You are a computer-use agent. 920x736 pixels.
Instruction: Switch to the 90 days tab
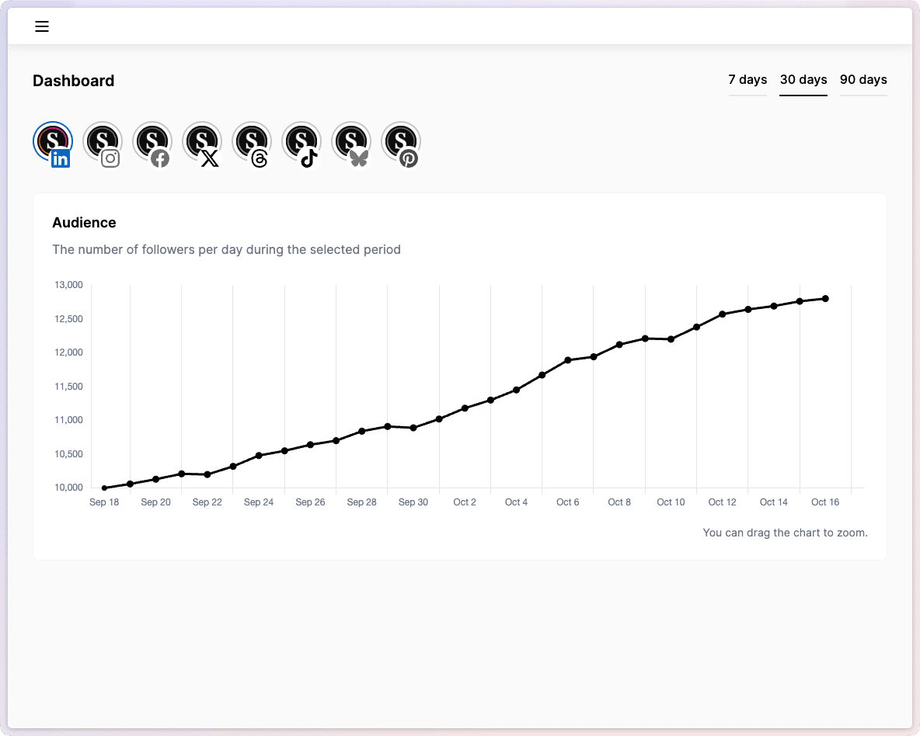tap(863, 80)
